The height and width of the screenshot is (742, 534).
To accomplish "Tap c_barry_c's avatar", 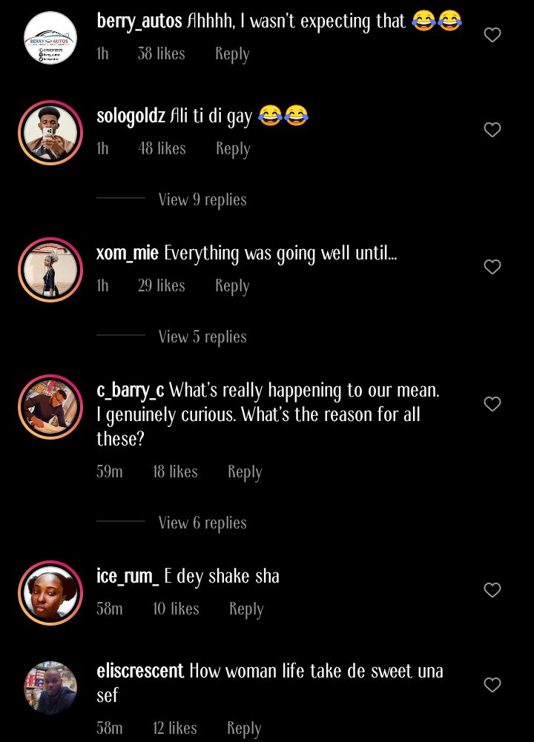I will pos(50,407).
